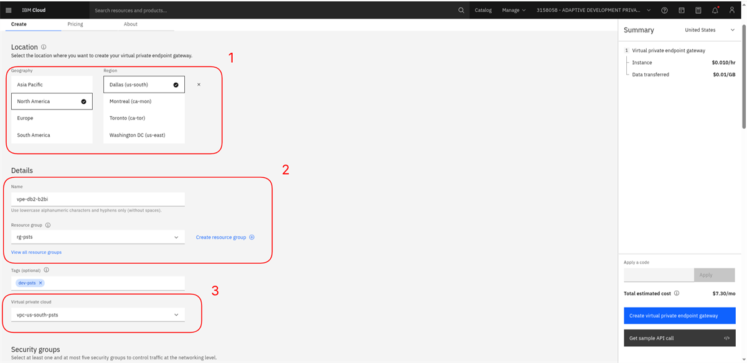Image resolution: width=747 pixels, height=363 pixels.
Task: Clear region selection with the X icon
Action: [199, 84]
